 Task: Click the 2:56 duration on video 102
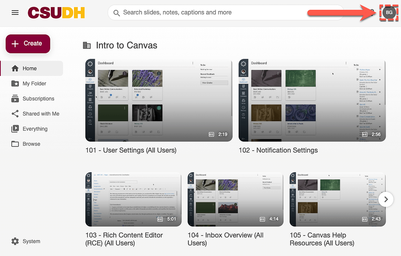[x=376, y=135]
